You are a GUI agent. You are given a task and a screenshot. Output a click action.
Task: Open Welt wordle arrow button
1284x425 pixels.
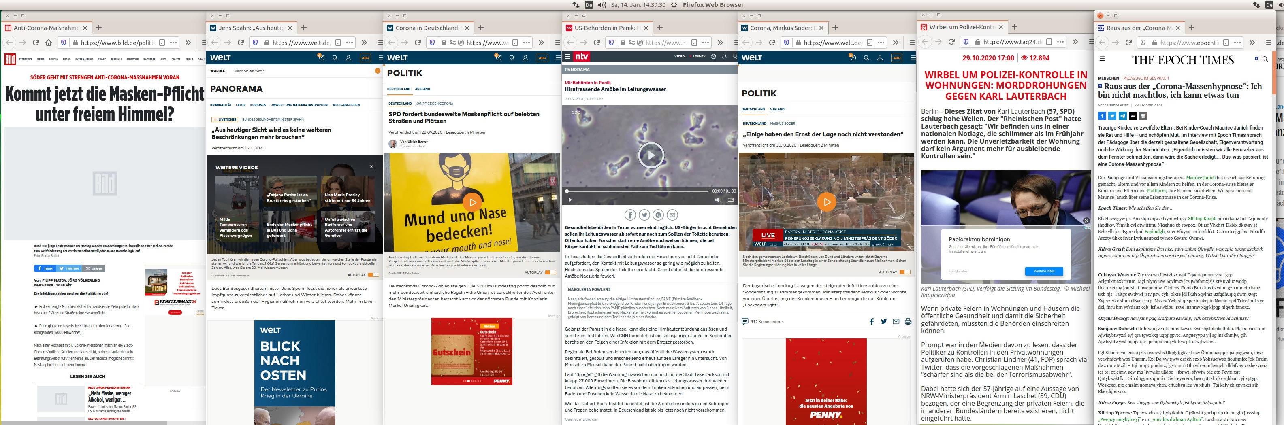coord(378,71)
